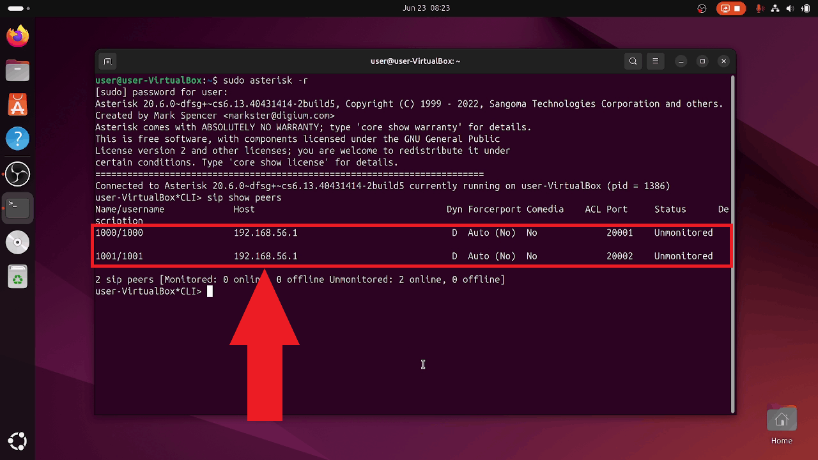Click the terminal title user@user-VirtualBox
This screenshot has height=460, width=818.
pyautogui.click(x=415, y=61)
